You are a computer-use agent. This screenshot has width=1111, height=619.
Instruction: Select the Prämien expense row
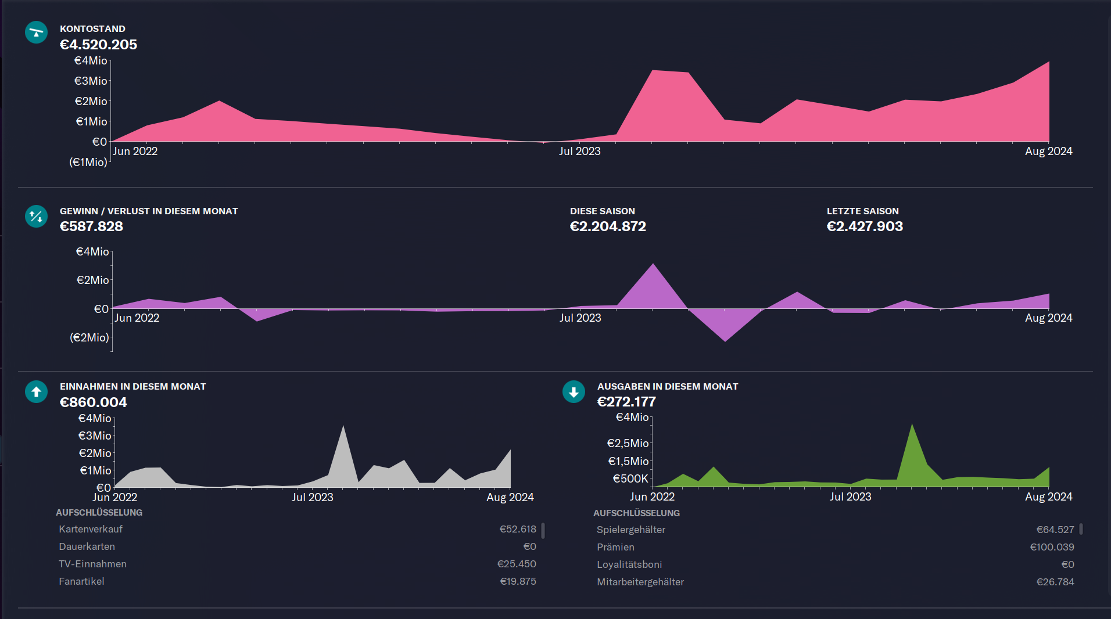click(x=835, y=547)
